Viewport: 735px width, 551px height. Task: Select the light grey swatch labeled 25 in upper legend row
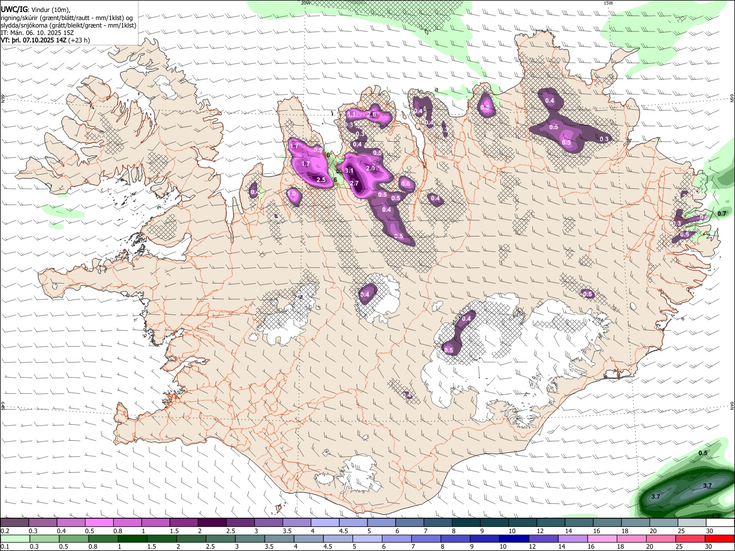(693, 523)
